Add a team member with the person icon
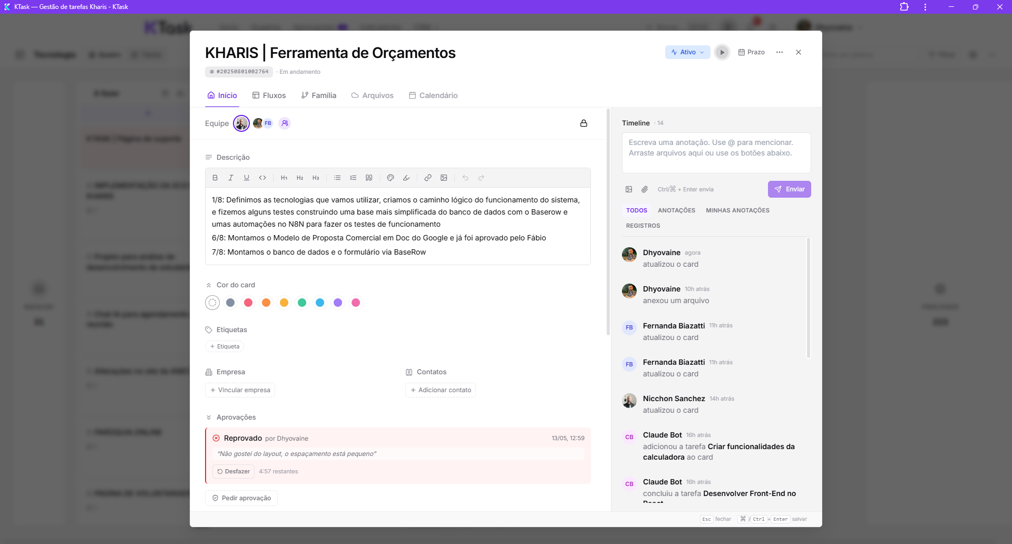Viewport: 1012px width, 544px height. coord(285,123)
